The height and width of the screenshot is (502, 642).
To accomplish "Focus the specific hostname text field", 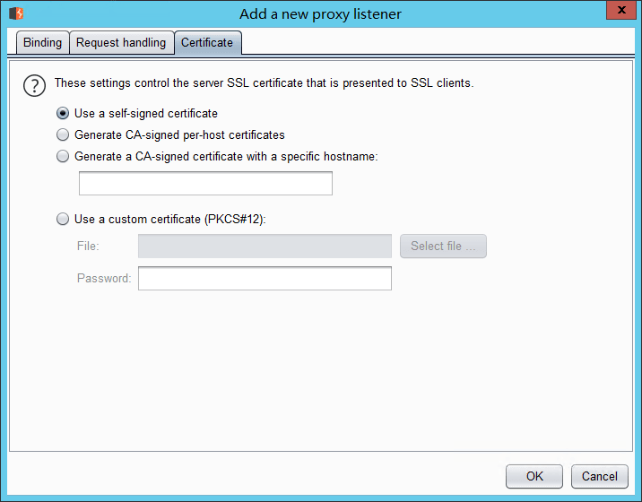I will (x=205, y=183).
